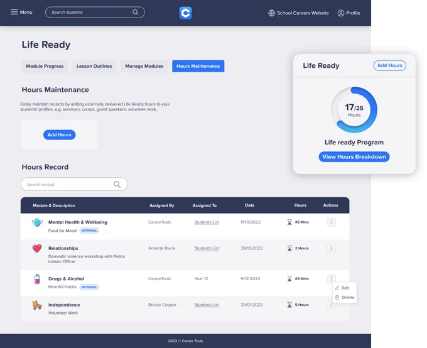Click the Year 12 assigned-to cell
This screenshot has height=348, width=427.
coord(201,278)
